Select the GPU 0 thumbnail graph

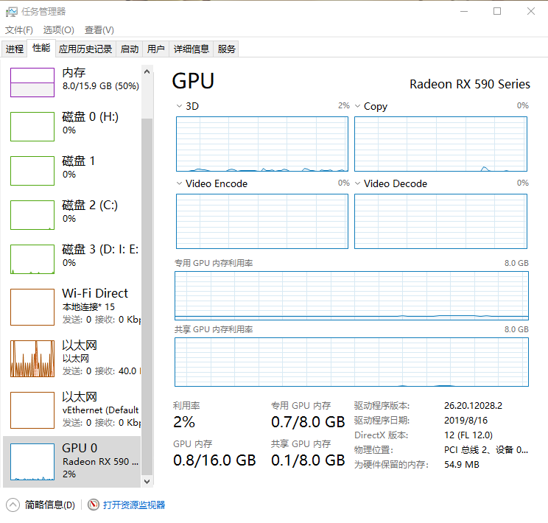pyautogui.click(x=32, y=462)
